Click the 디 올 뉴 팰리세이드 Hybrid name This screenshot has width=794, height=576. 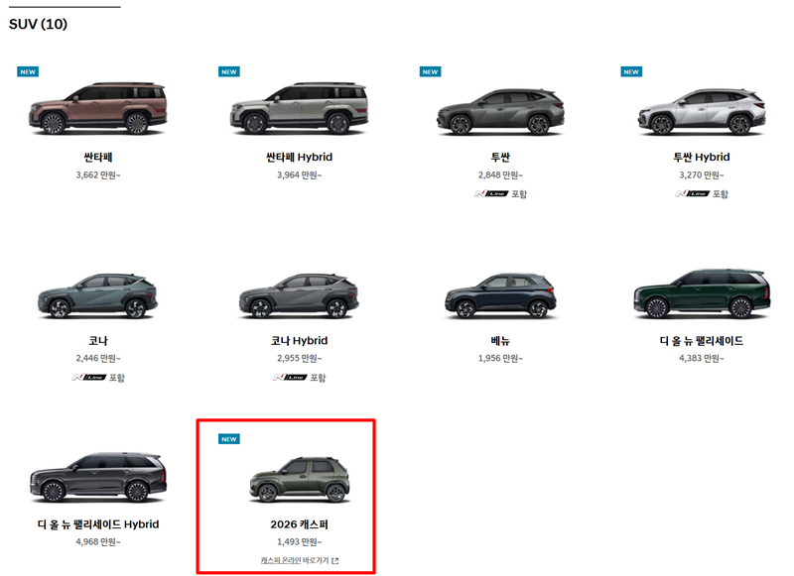[x=98, y=523]
